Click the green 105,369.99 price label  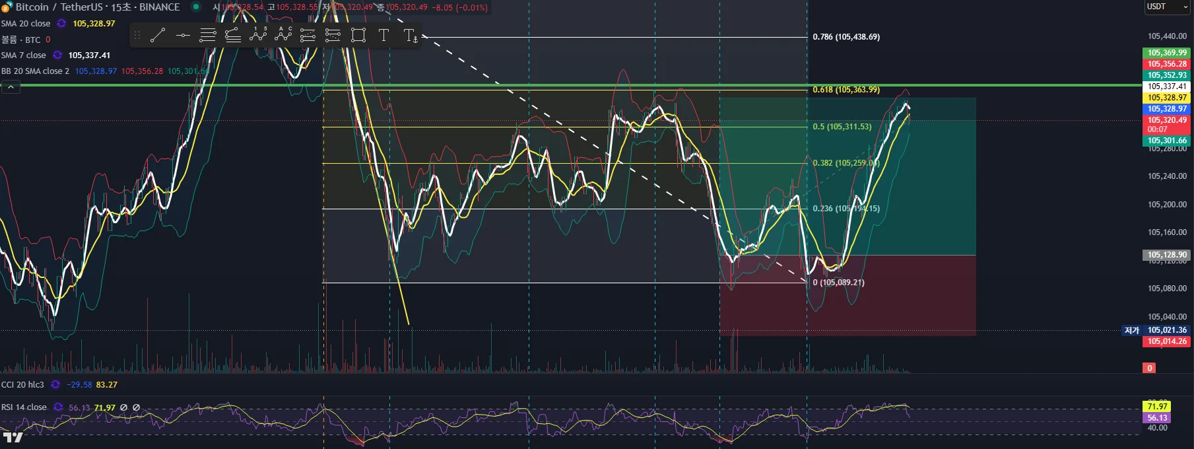tap(1166, 53)
